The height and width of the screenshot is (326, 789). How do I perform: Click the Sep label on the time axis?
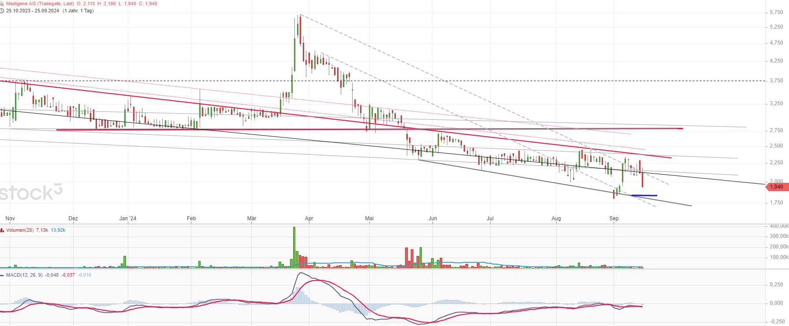click(x=614, y=219)
